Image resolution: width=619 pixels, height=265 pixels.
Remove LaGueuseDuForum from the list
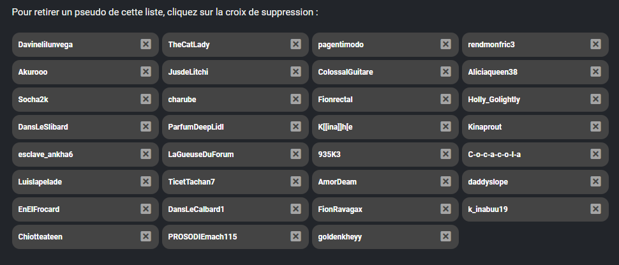tap(295, 154)
